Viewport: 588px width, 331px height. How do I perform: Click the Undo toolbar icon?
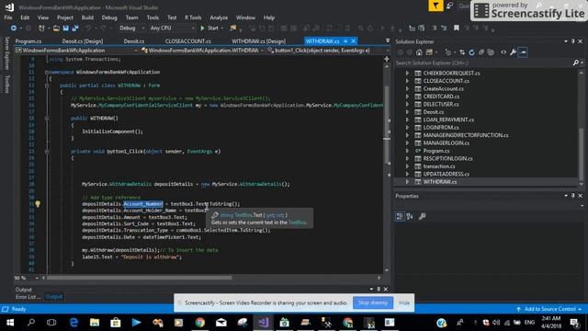tap(88, 29)
